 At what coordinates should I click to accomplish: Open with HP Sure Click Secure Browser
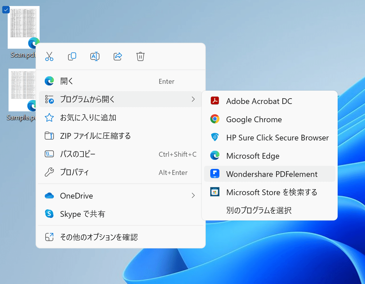(x=269, y=137)
